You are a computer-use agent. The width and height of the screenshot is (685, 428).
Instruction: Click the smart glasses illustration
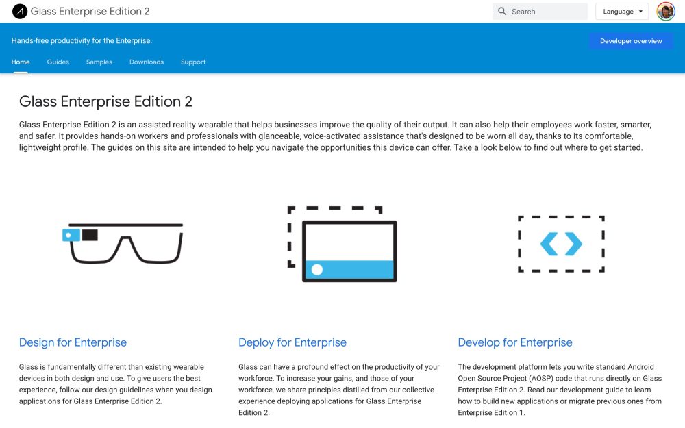(x=123, y=243)
